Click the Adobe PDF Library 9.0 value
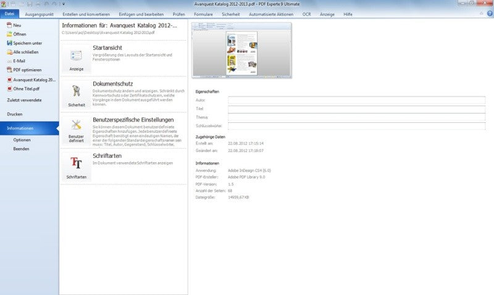 point(246,177)
